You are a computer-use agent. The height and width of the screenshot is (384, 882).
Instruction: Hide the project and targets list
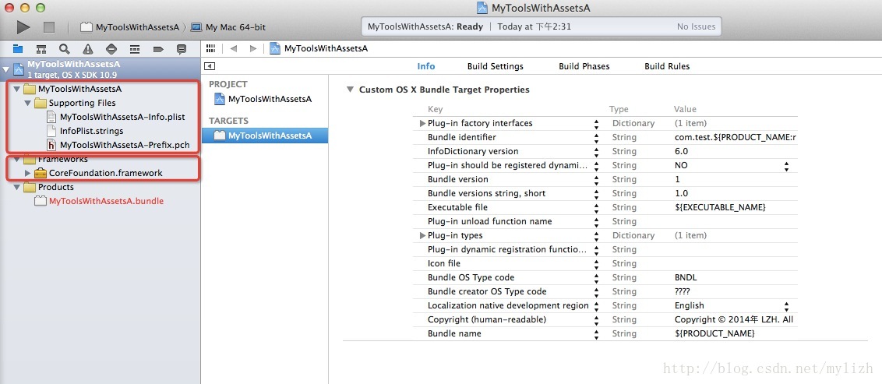[210, 65]
